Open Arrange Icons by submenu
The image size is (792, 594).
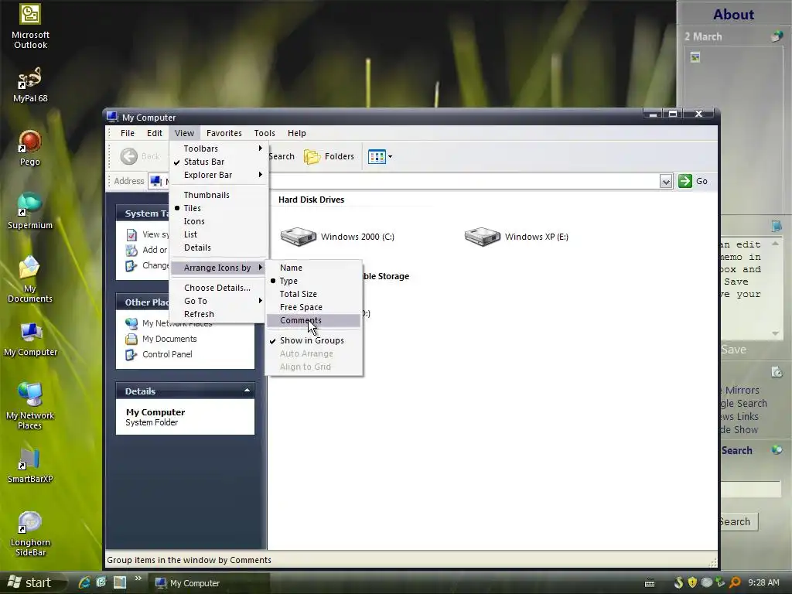coord(219,268)
